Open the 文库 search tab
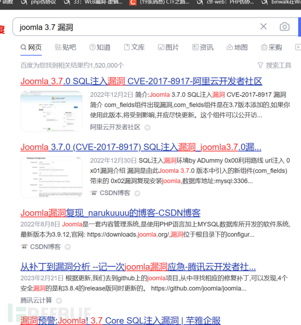 (134, 47)
